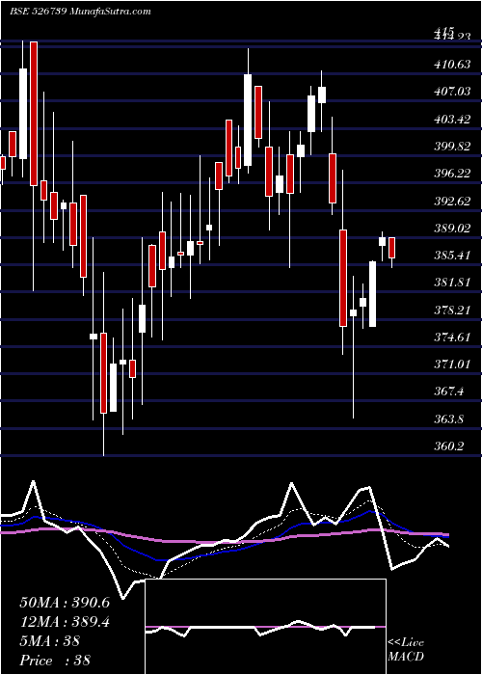Select the 389.02 price level label
Screen dimensions: 482x675
[x=451, y=229]
